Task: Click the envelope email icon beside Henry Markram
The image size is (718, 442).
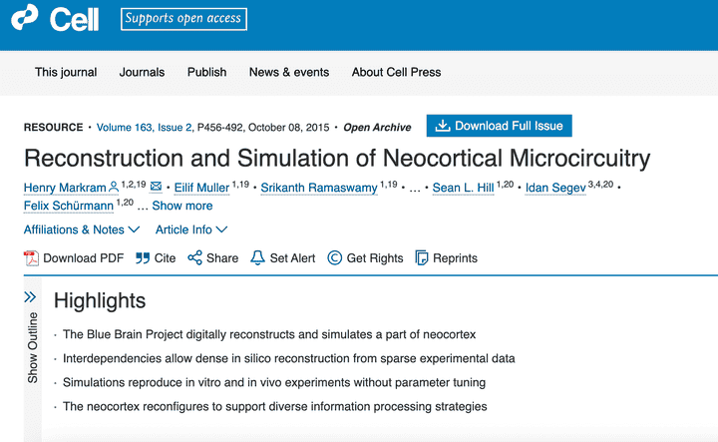Action: pyautogui.click(x=156, y=186)
